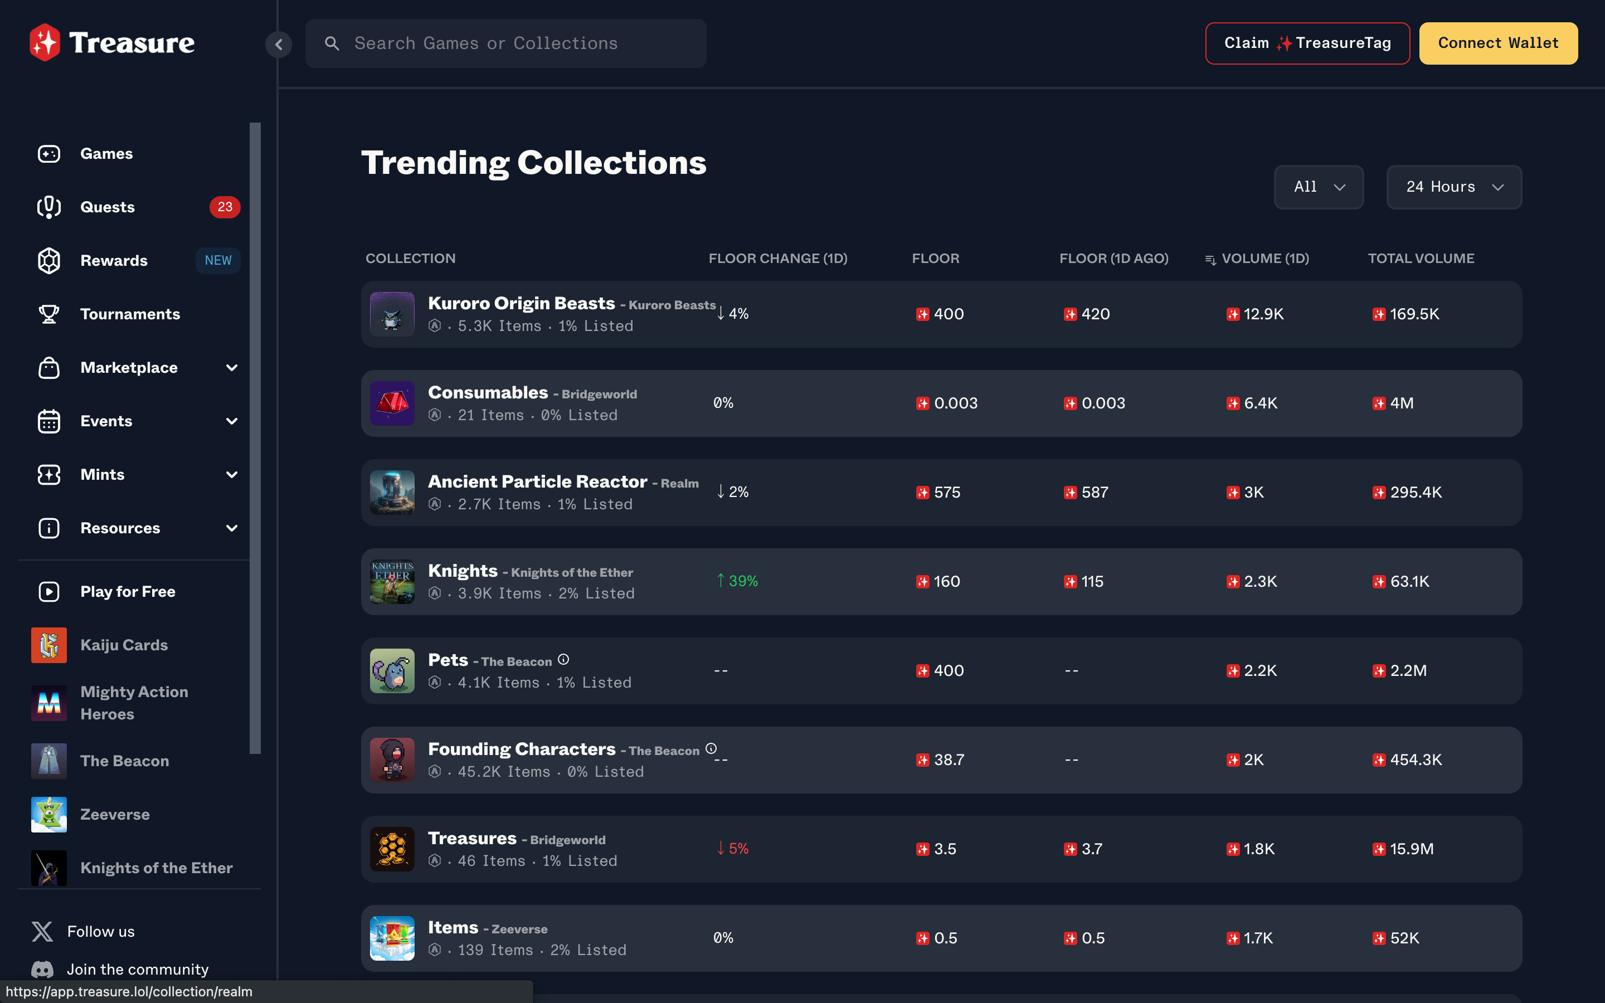The height and width of the screenshot is (1003, 1605).
Task: Click Connect Wallet button
Action: coord(1498,43)
